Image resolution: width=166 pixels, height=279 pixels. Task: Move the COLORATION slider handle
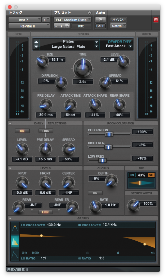click(x=109, y=134)
